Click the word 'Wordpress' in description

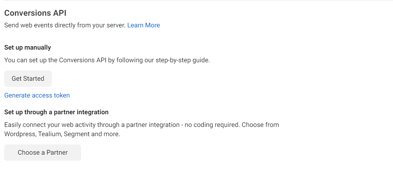coord(19,134)
